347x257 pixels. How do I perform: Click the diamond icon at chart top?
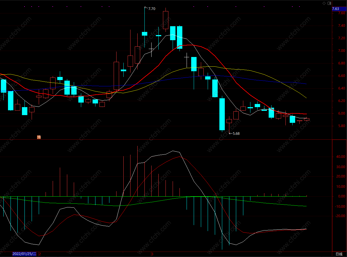click(x=324, y=3)
